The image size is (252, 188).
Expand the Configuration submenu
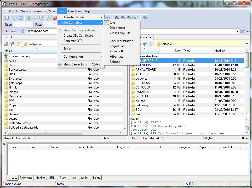coord(80,57)
